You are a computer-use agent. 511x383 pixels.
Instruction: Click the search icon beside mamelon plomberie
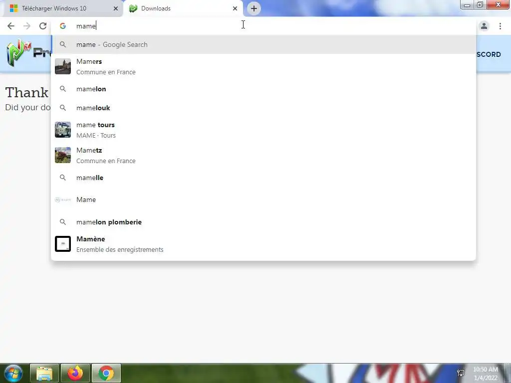tap(63, 222)
